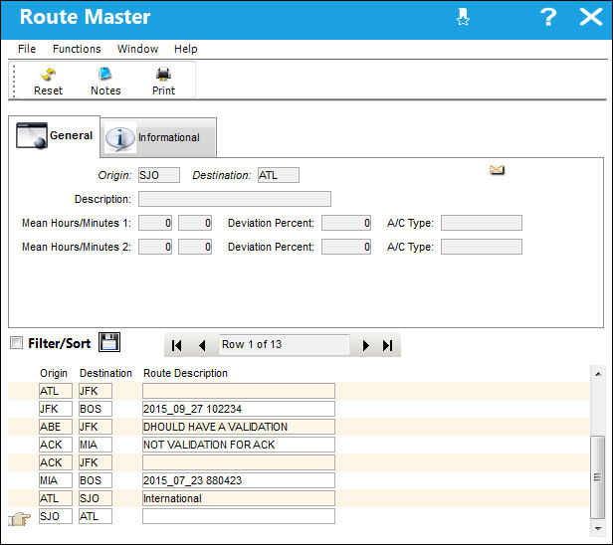Image resolution: width=613 pixels, height=545 pixels.
Task: Click Mean Hours 1 minutes field
Action: tap(195, 223)
